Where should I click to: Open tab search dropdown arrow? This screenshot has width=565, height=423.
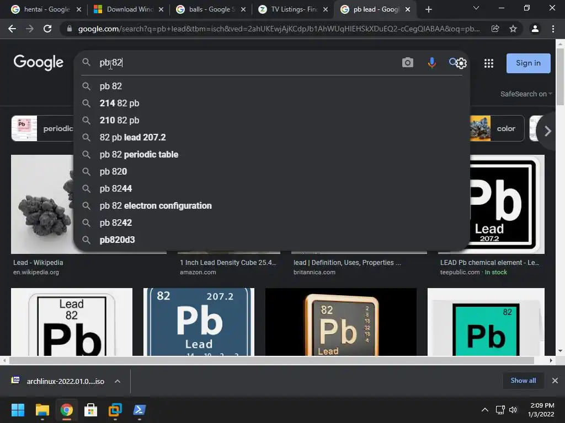[476, 8]
